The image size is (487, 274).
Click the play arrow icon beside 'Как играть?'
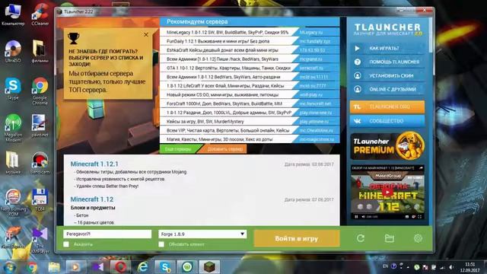[x=357, y=49]
